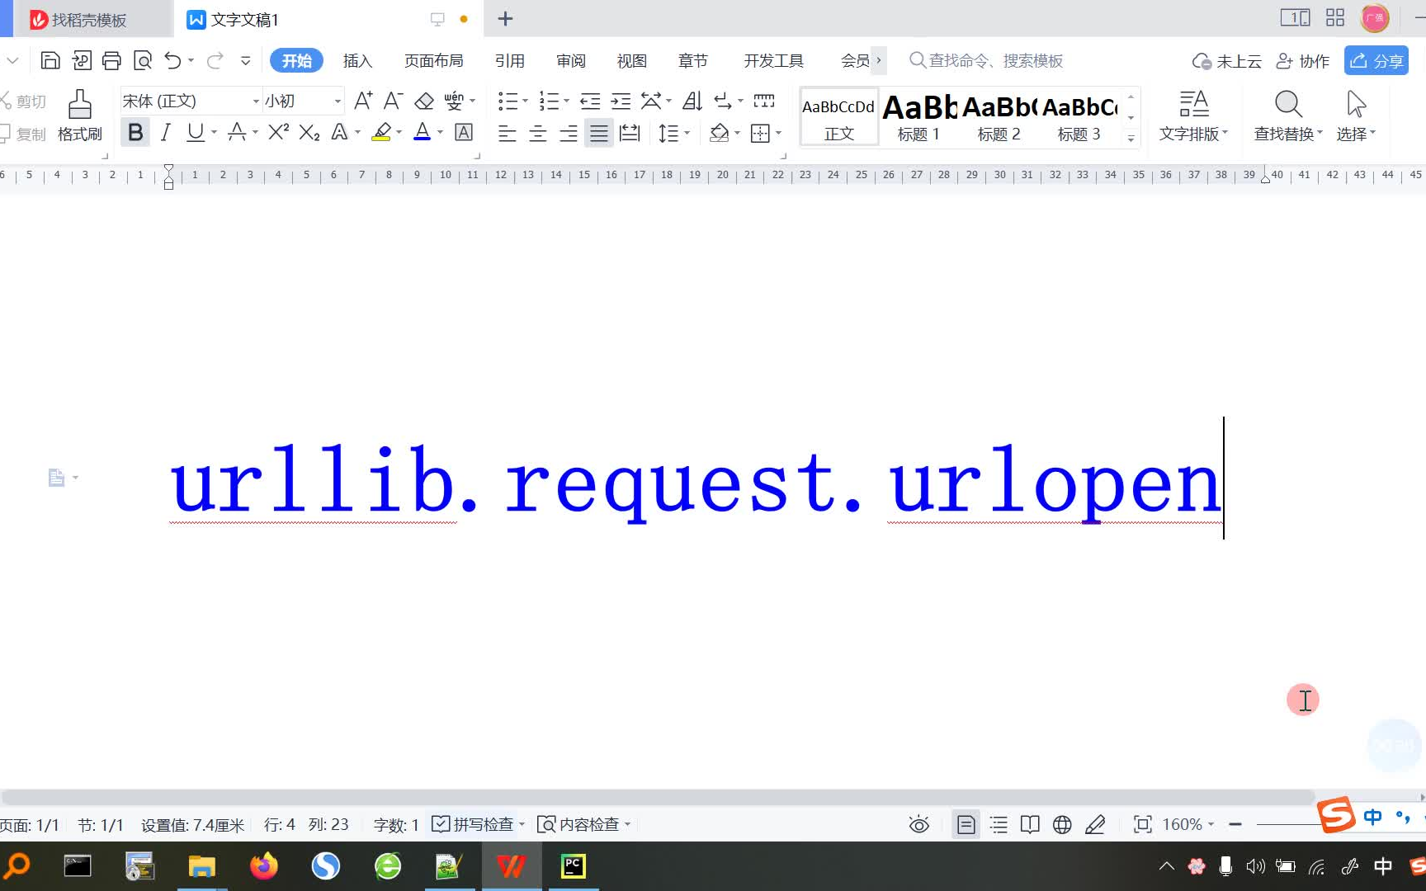Open the 审阅 (Review) tab
The height and width of the screenshot is (891, 1426).
[x=570, y=61]
